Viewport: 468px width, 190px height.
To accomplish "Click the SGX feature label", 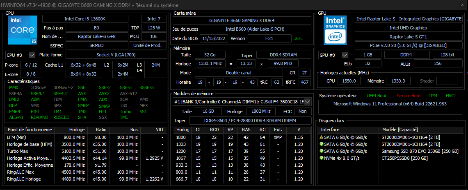I will click(x=103, y=117).
